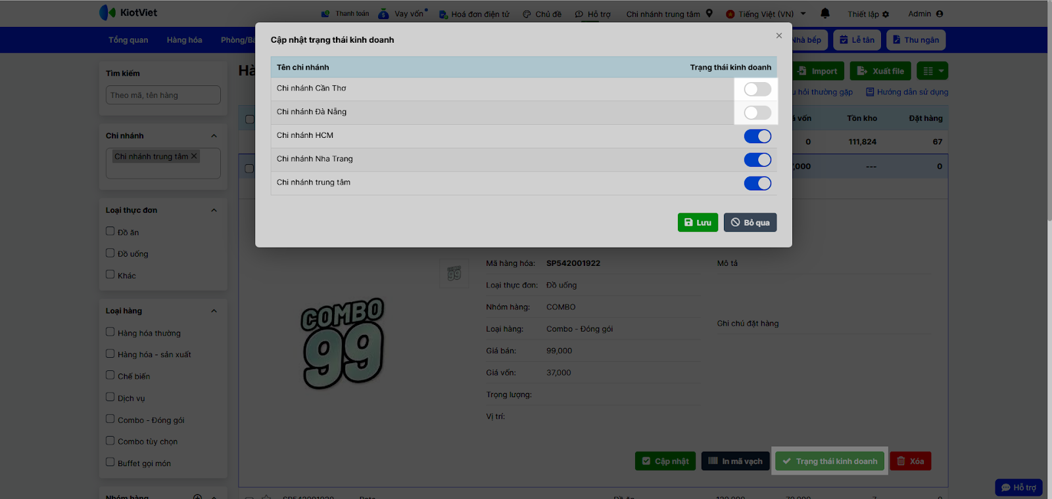Open the Hướng dẫn sử dụng link
This screenshot has height=499, width=1052.
click(x=907, y=92)
